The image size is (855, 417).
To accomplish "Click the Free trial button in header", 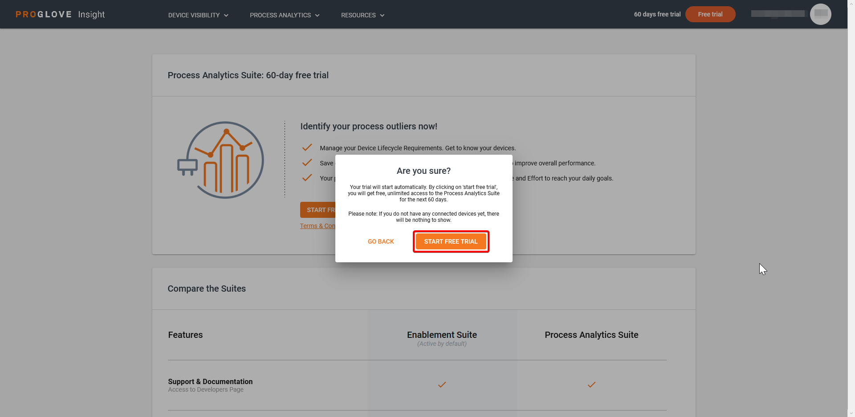I will [710, 14].
